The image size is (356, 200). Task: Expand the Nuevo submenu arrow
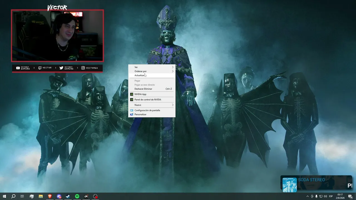point(172,105)
